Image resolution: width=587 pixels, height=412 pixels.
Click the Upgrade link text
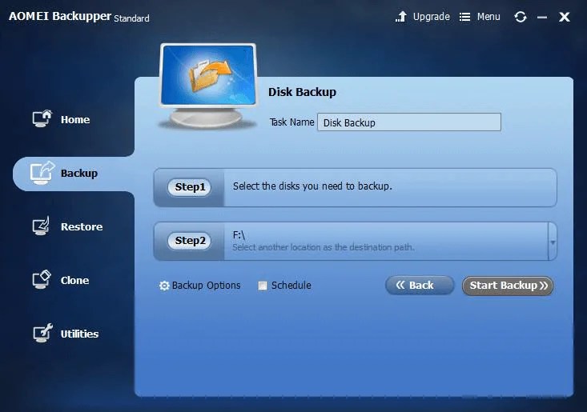pos(432,17)
